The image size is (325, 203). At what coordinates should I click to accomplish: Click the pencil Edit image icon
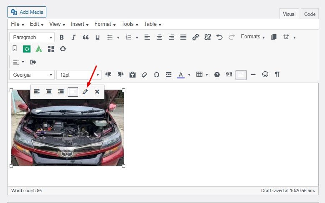tap(85, 92)
